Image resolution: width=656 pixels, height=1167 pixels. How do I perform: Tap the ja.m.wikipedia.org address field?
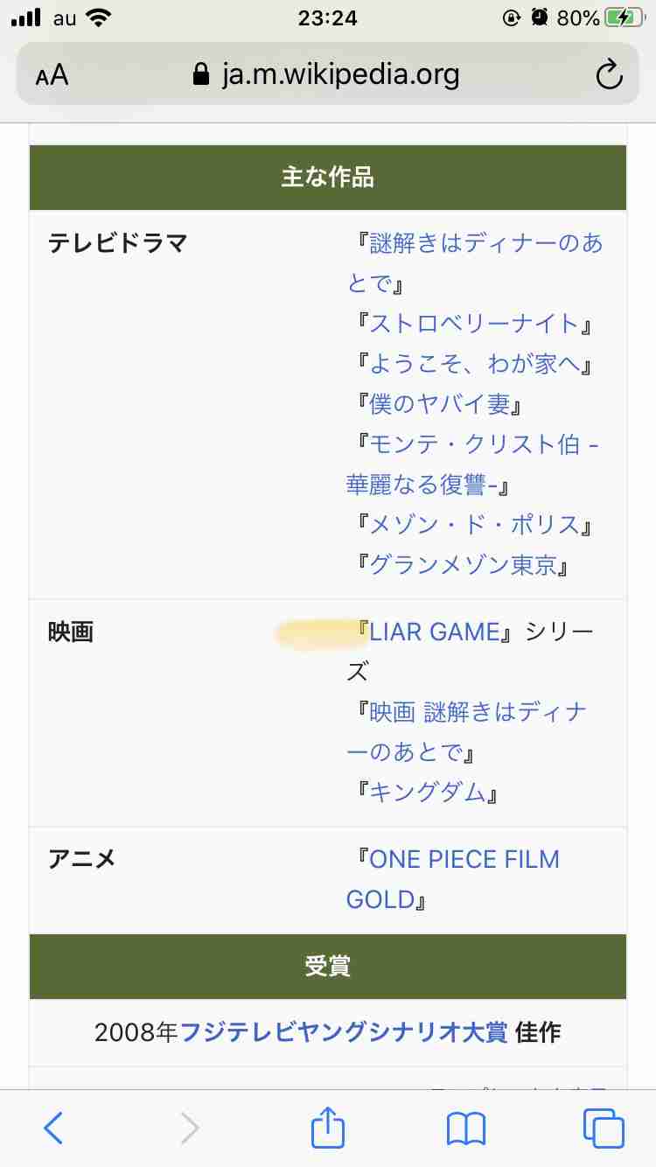(x=328, y=74)
